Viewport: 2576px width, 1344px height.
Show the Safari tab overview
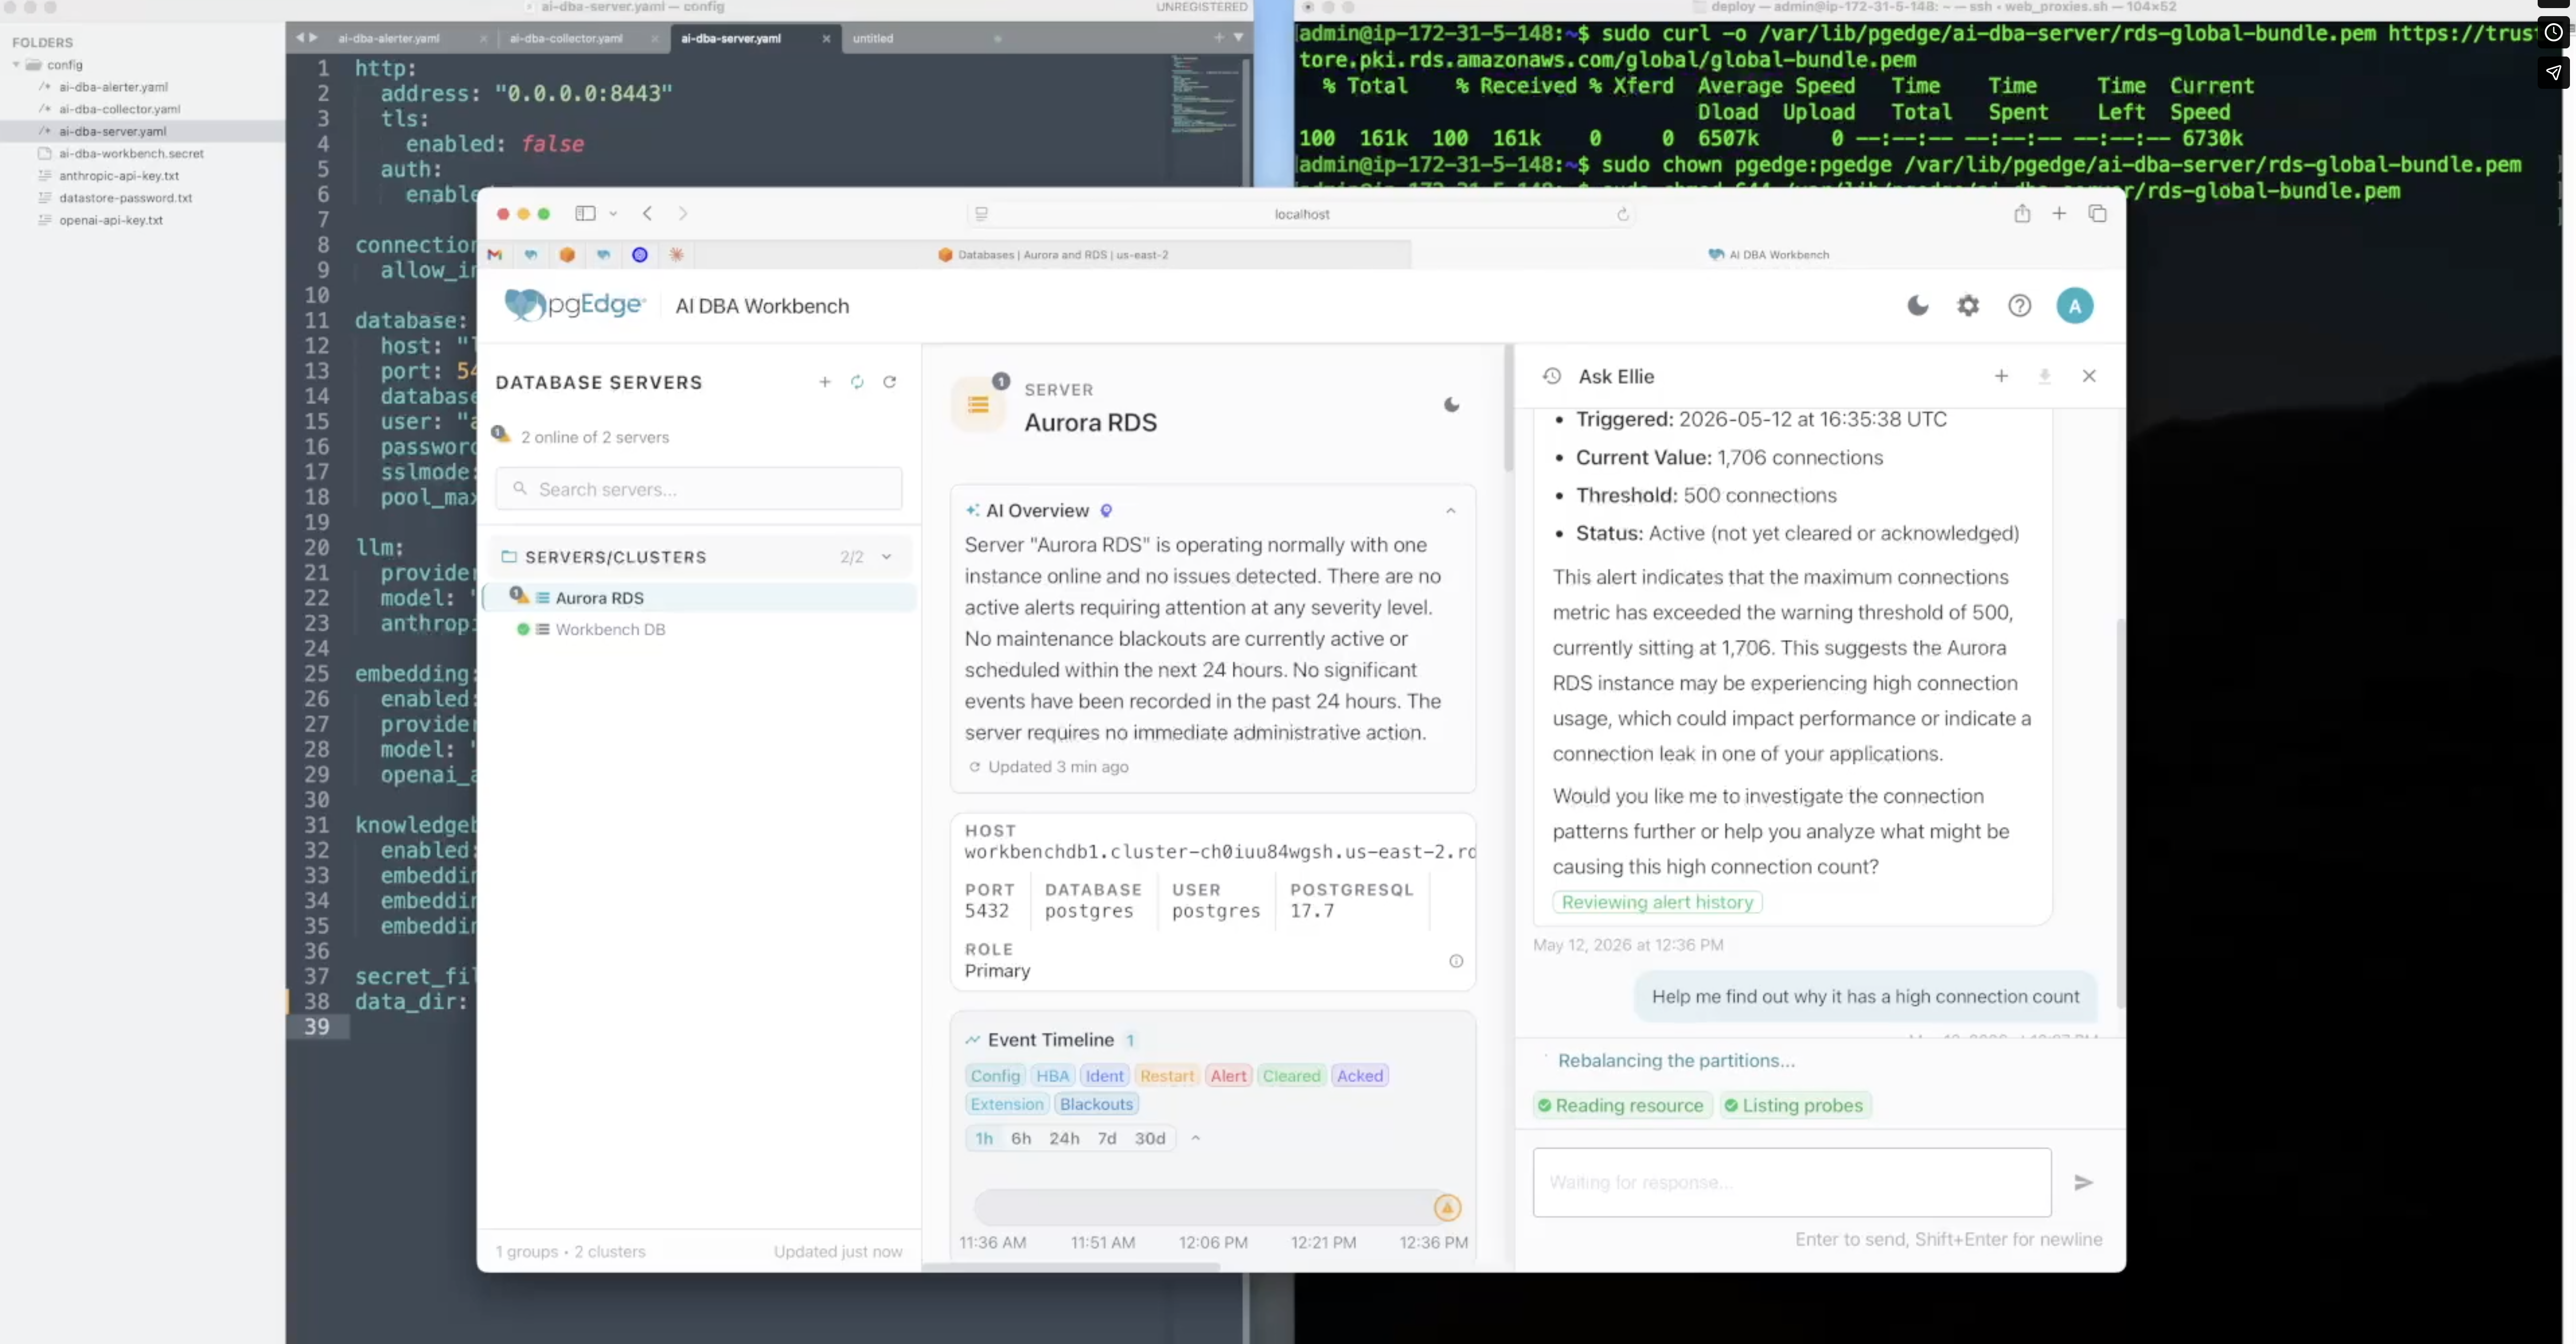2098,213
